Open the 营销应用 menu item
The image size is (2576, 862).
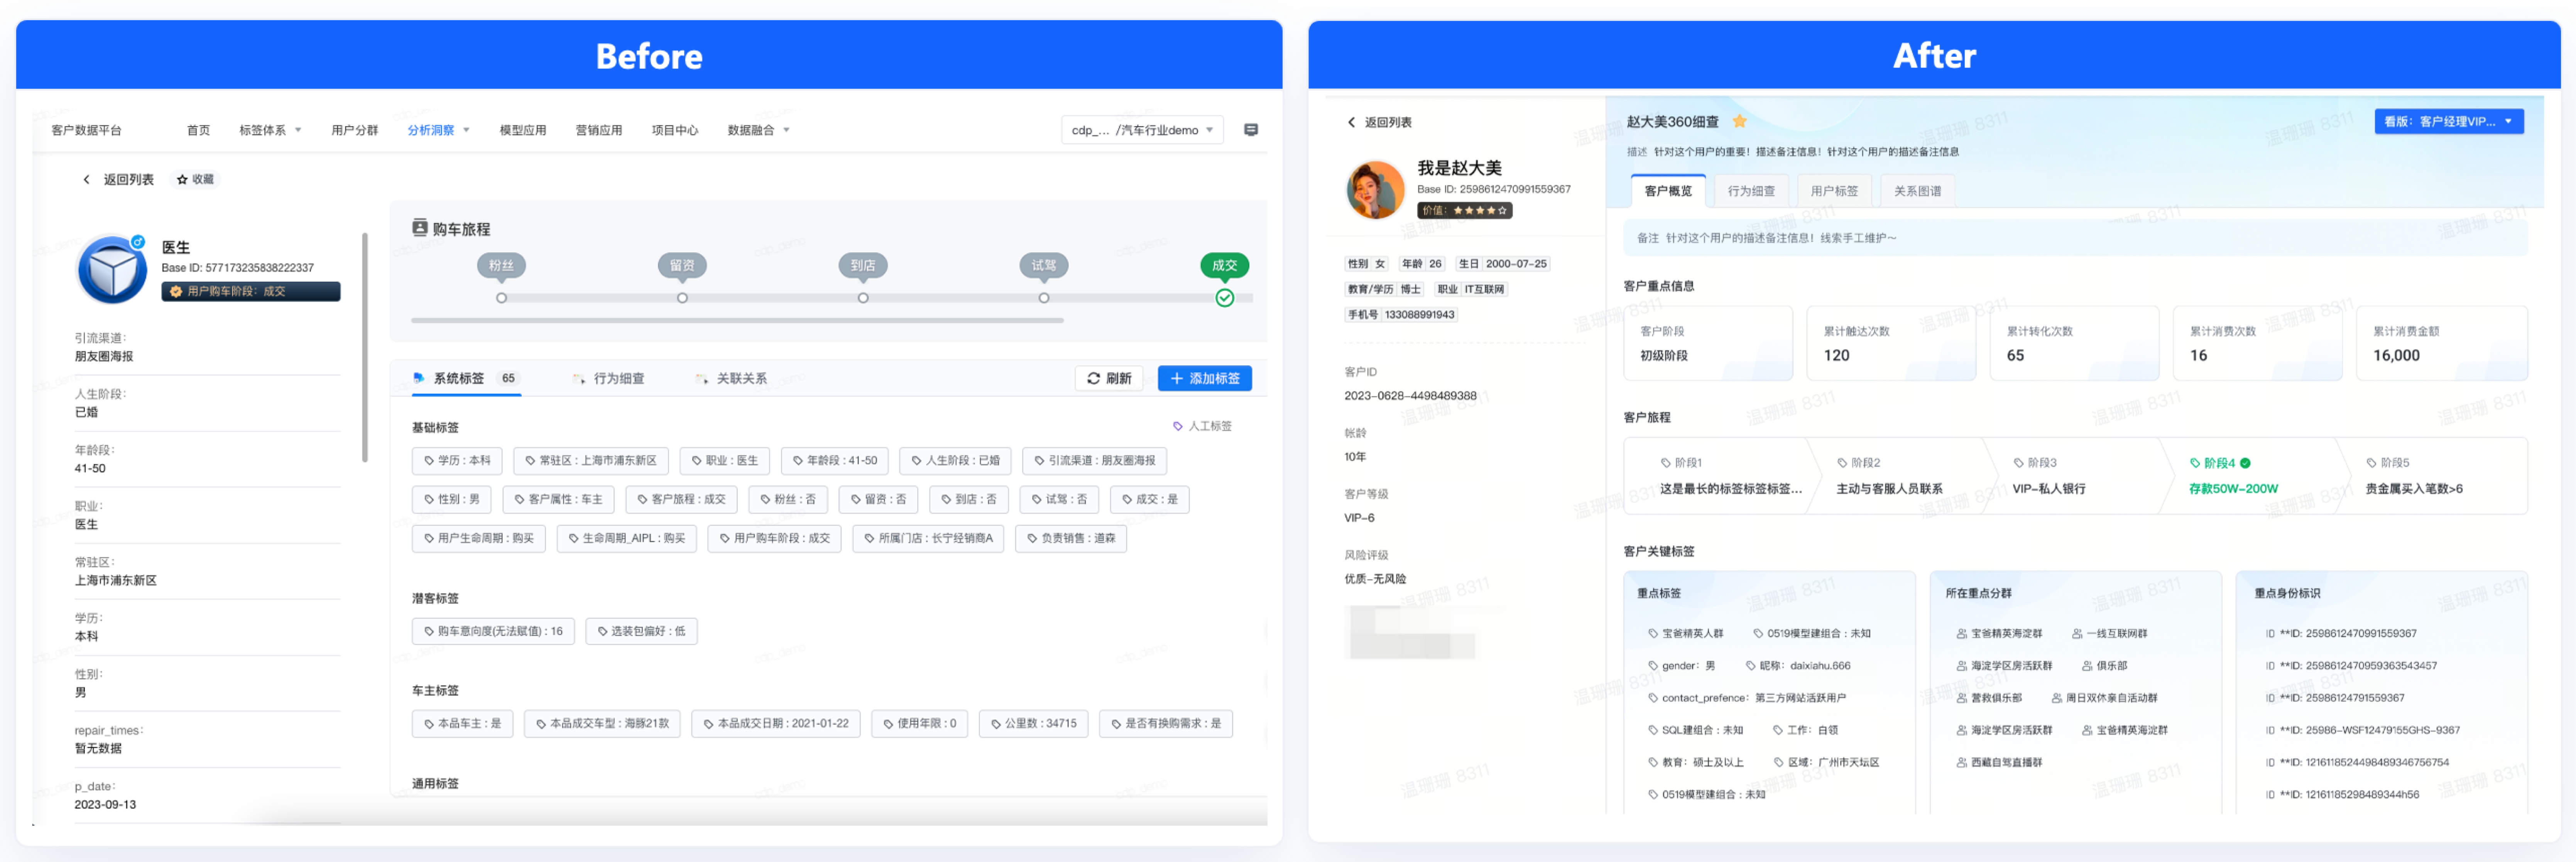[x=598, y=130]
